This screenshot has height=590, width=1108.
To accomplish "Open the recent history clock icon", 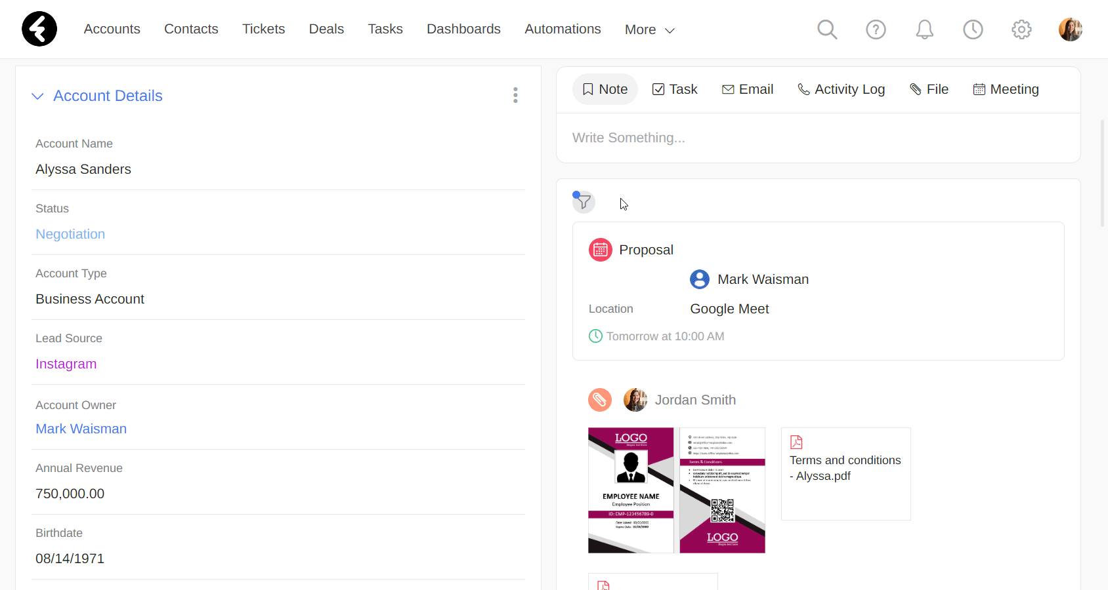I will pyautogui.click(x=973, y=29).
